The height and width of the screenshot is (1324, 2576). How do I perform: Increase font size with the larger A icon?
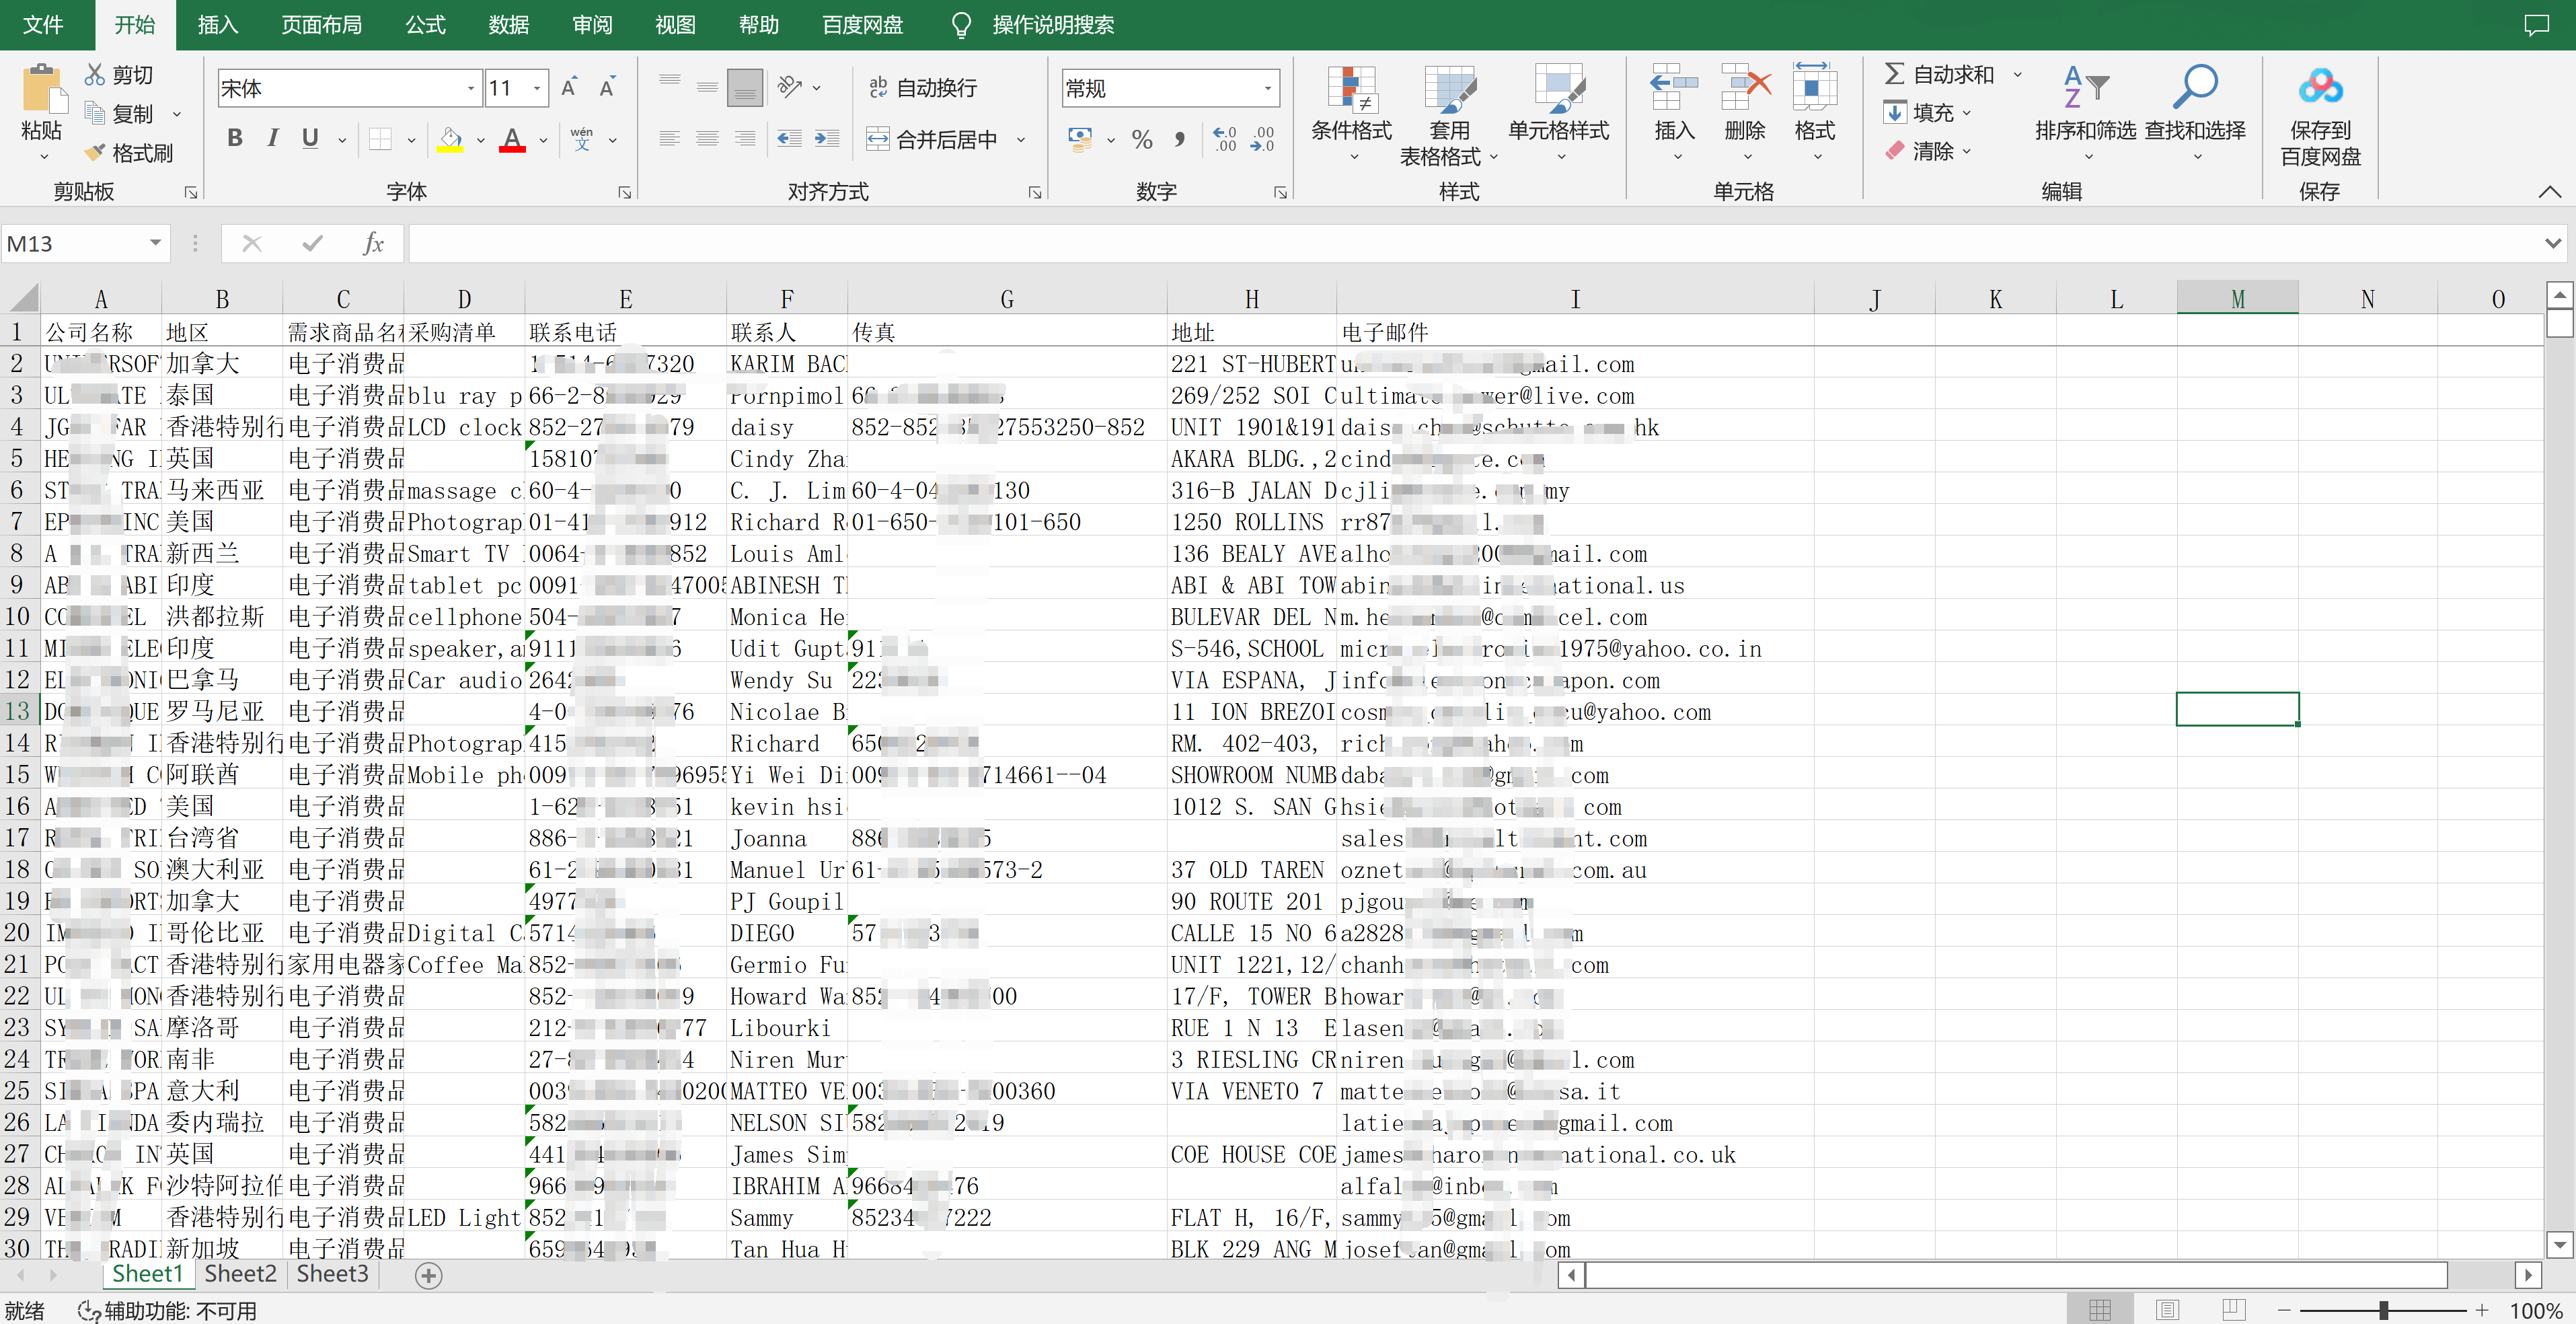569,88
